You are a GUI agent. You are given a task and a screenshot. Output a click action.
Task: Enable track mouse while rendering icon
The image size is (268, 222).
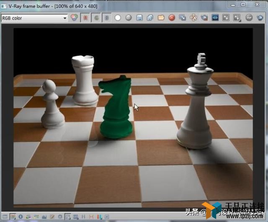pyautogui.click(x=193, y=18)
